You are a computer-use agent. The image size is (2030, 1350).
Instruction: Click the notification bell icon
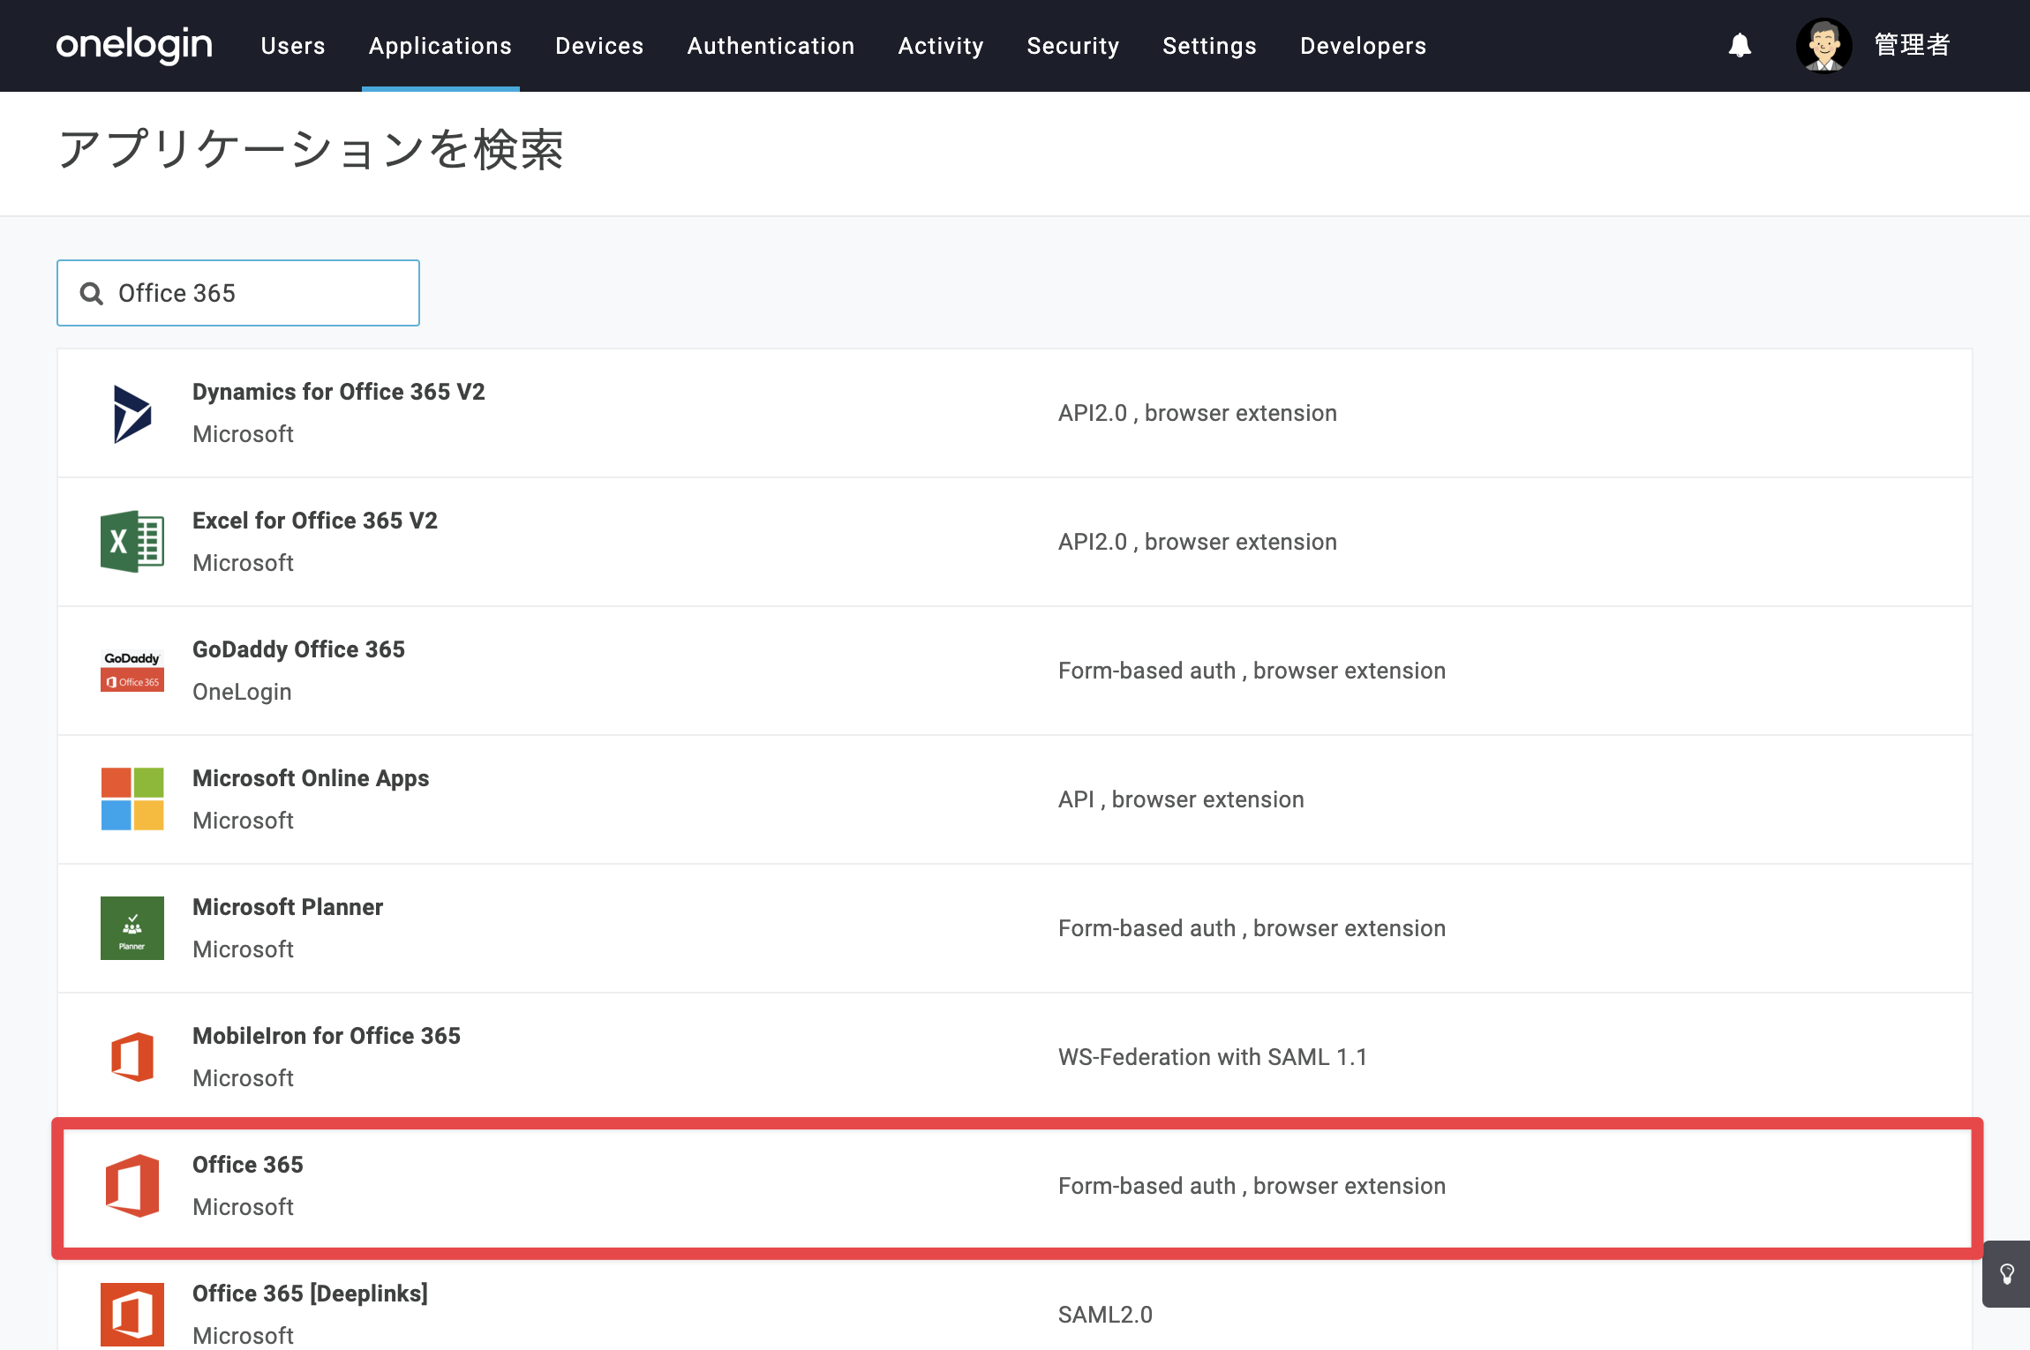[x=1740, y=45]
